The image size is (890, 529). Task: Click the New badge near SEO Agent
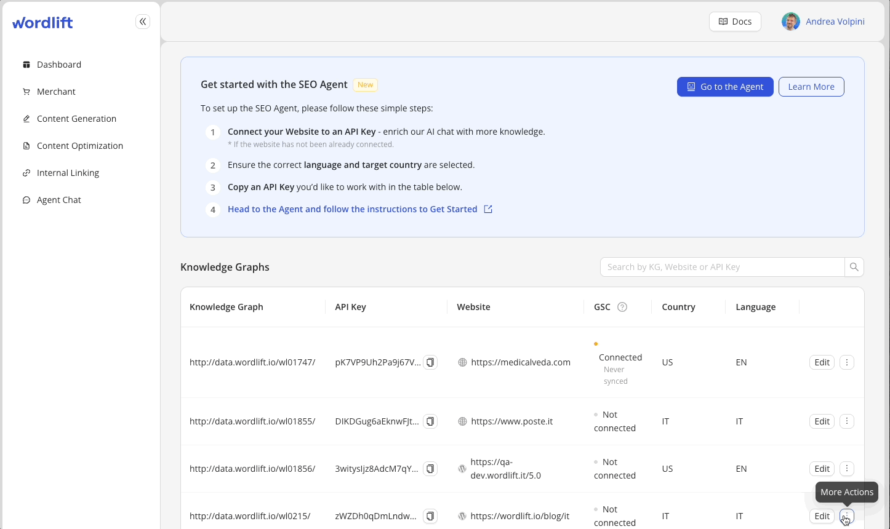tap(366, 85)
